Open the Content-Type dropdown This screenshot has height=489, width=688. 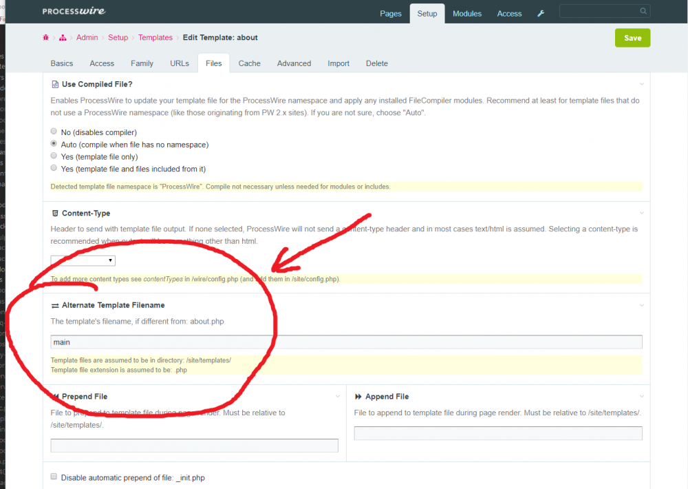[x=83, y=260]
